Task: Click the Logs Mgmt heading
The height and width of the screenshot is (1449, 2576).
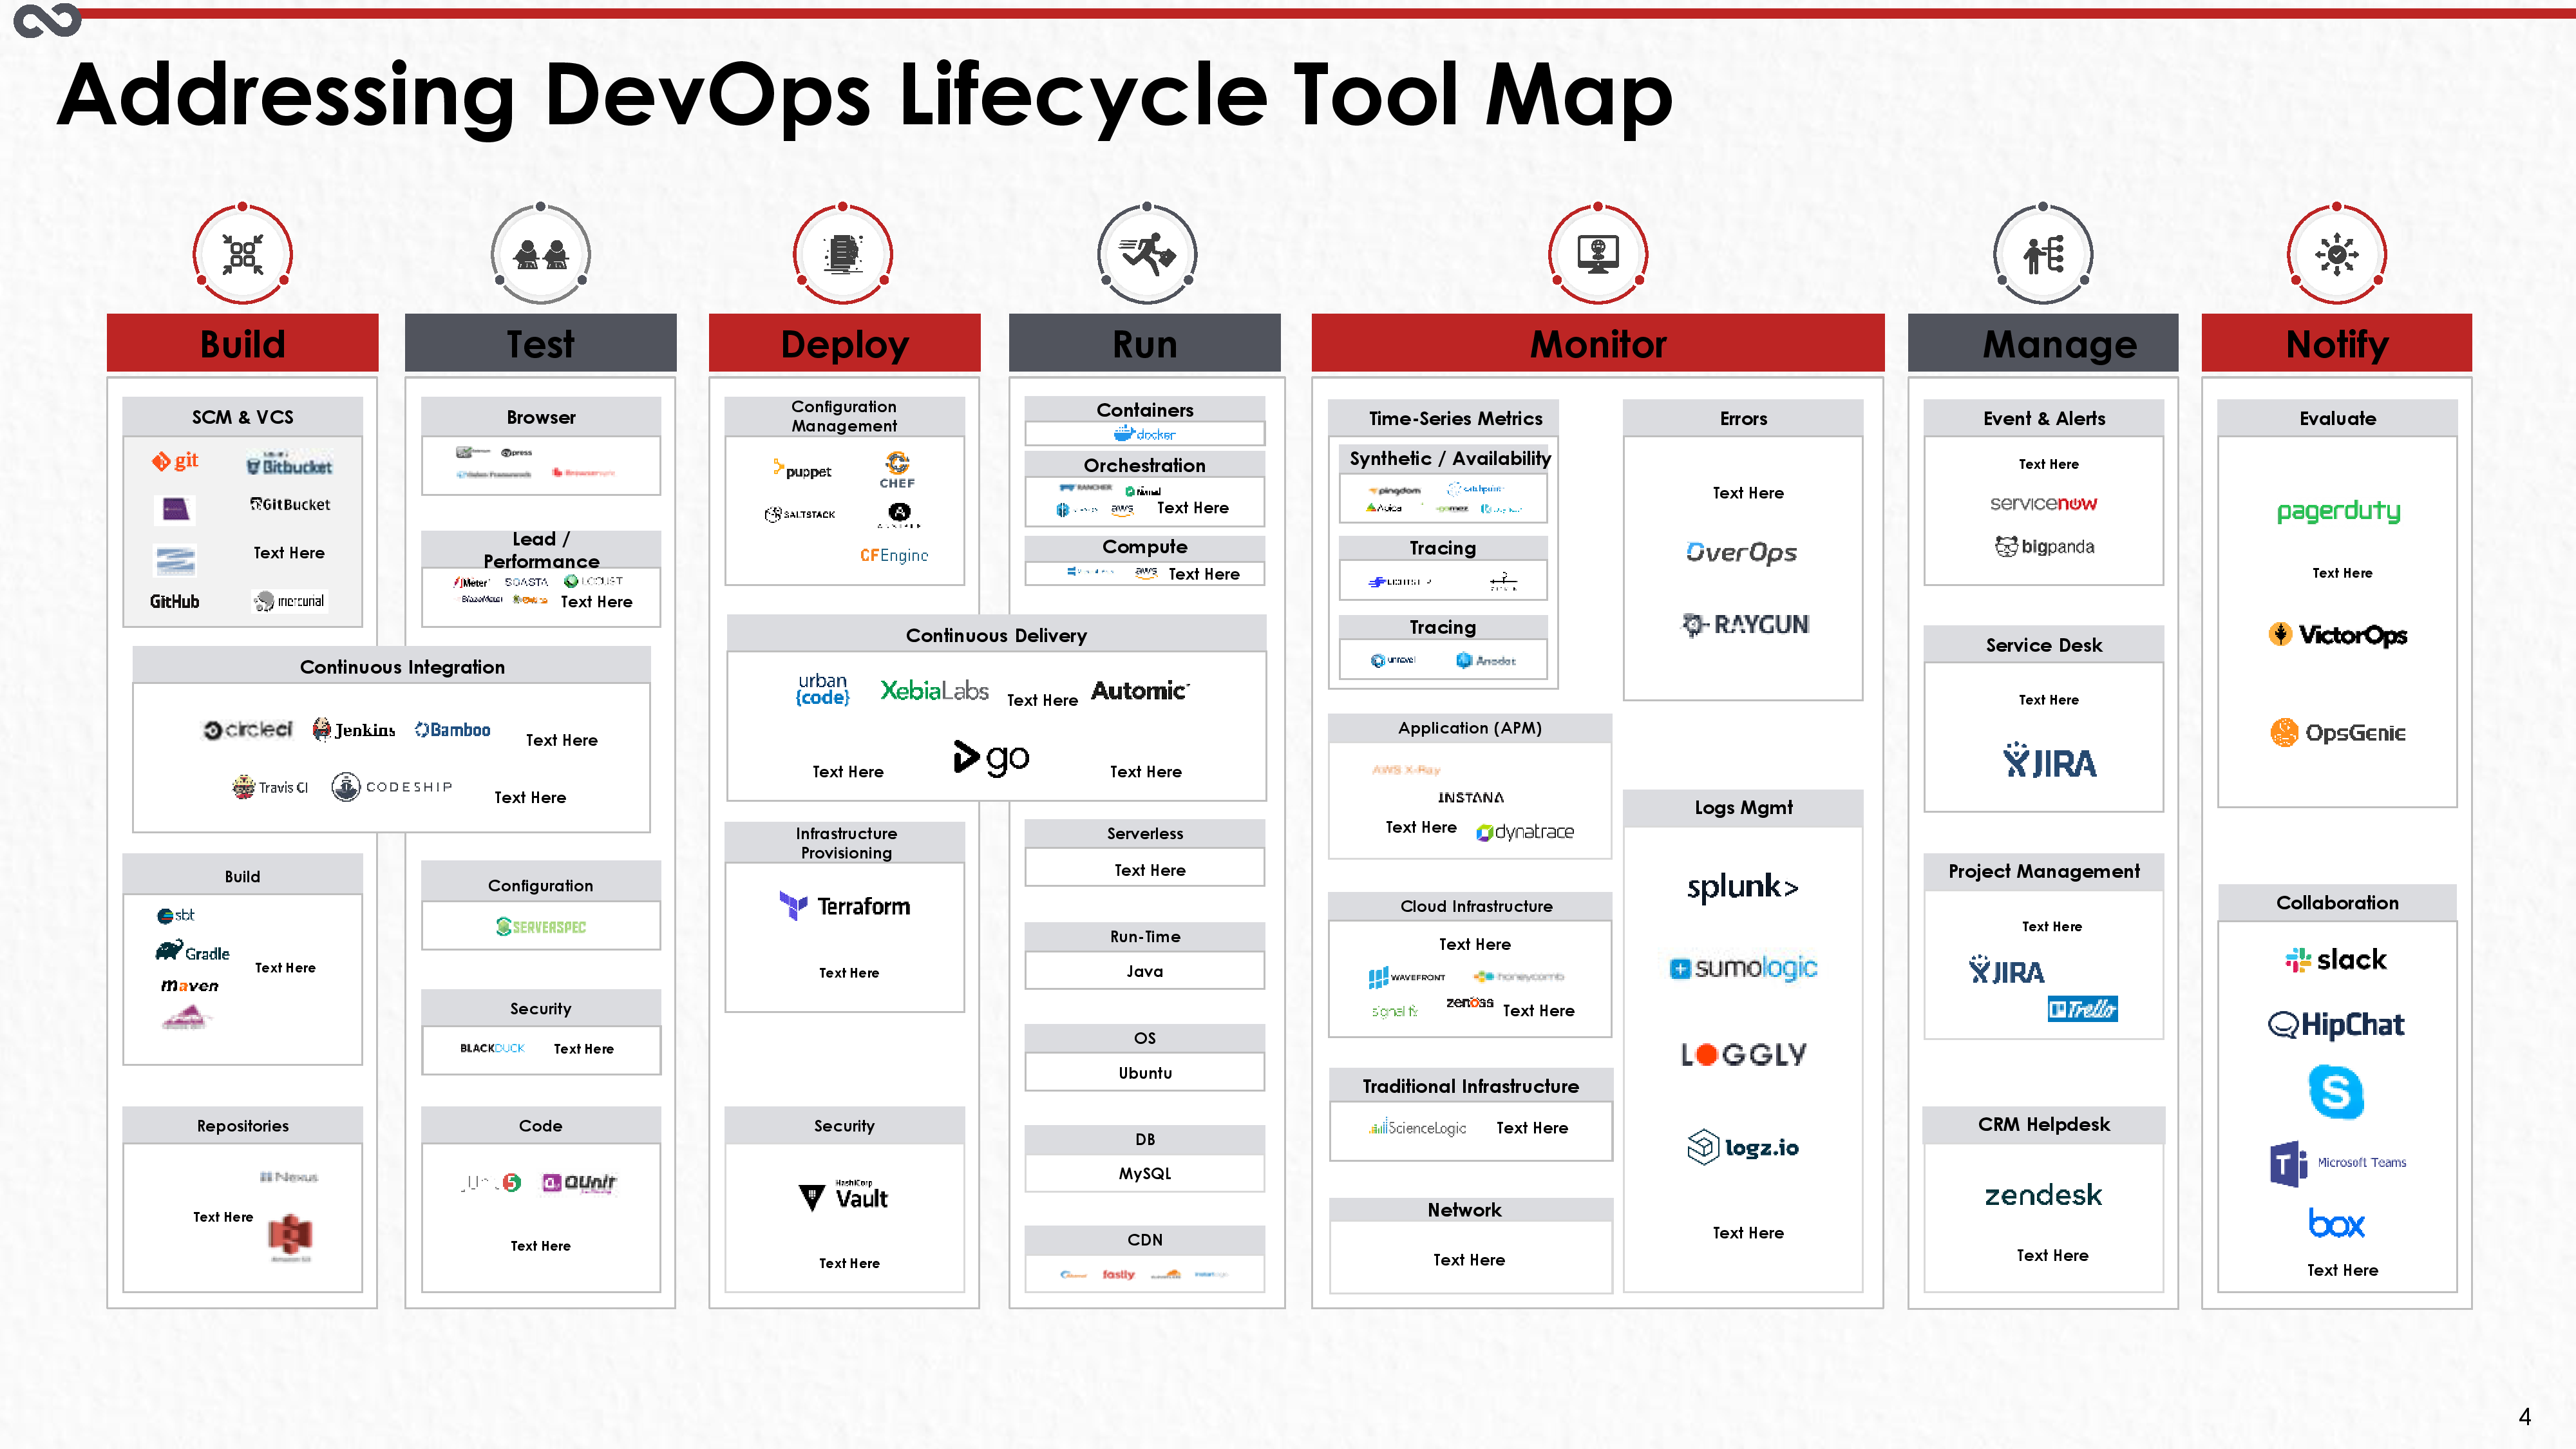Action: click(x=1743, y=807)
